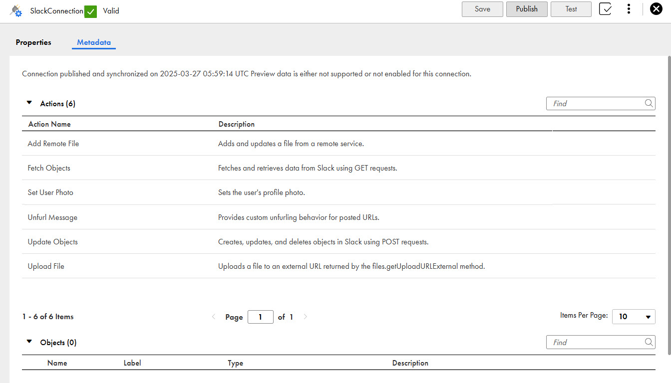Viewport: 671px width, 383px height.
Task: Sort by Action Name column header
Action: tap(49, 124)
